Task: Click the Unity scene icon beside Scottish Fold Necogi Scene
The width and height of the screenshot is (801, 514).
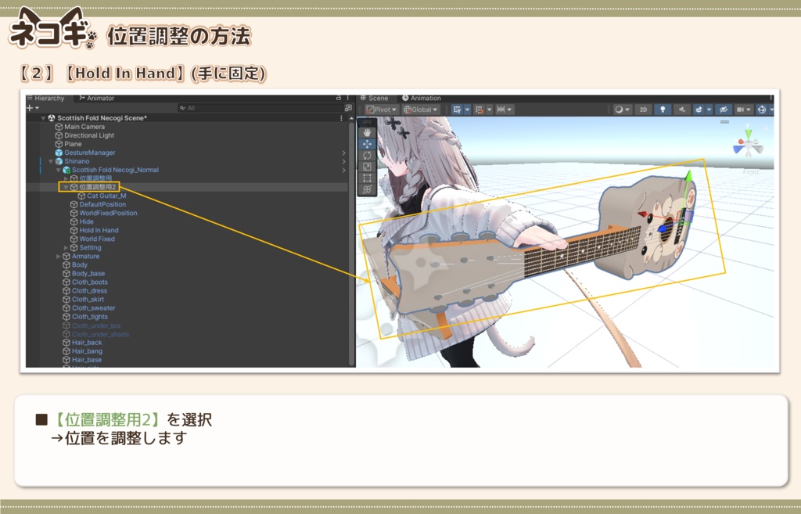Action: (x=52, y=118)
